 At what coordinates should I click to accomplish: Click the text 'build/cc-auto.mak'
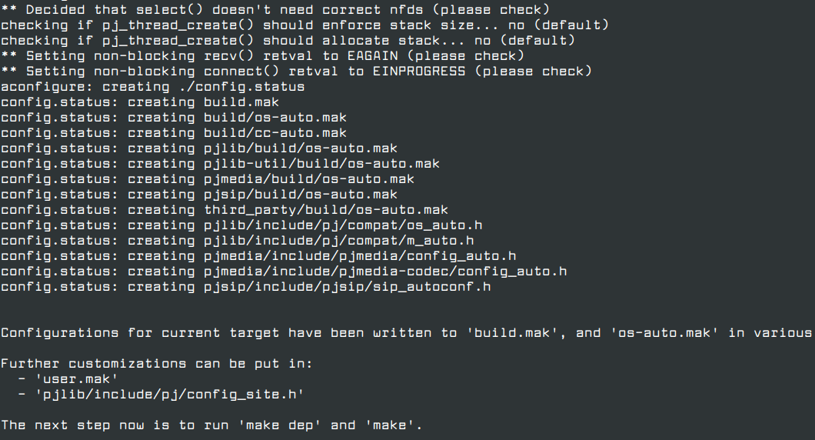coord(275,132)
